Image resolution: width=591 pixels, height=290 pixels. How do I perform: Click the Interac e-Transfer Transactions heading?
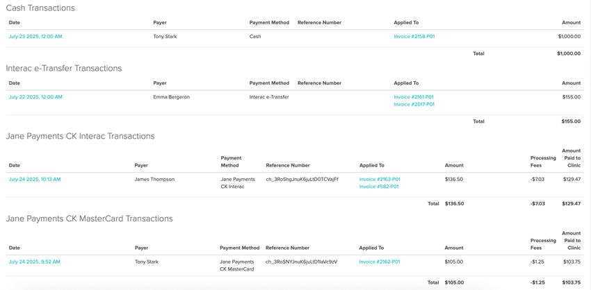tap(64, 69)
